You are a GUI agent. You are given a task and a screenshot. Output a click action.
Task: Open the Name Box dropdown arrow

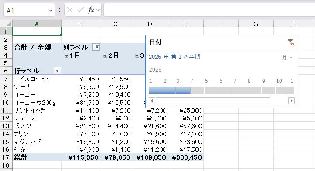click(x=51, y=10)
